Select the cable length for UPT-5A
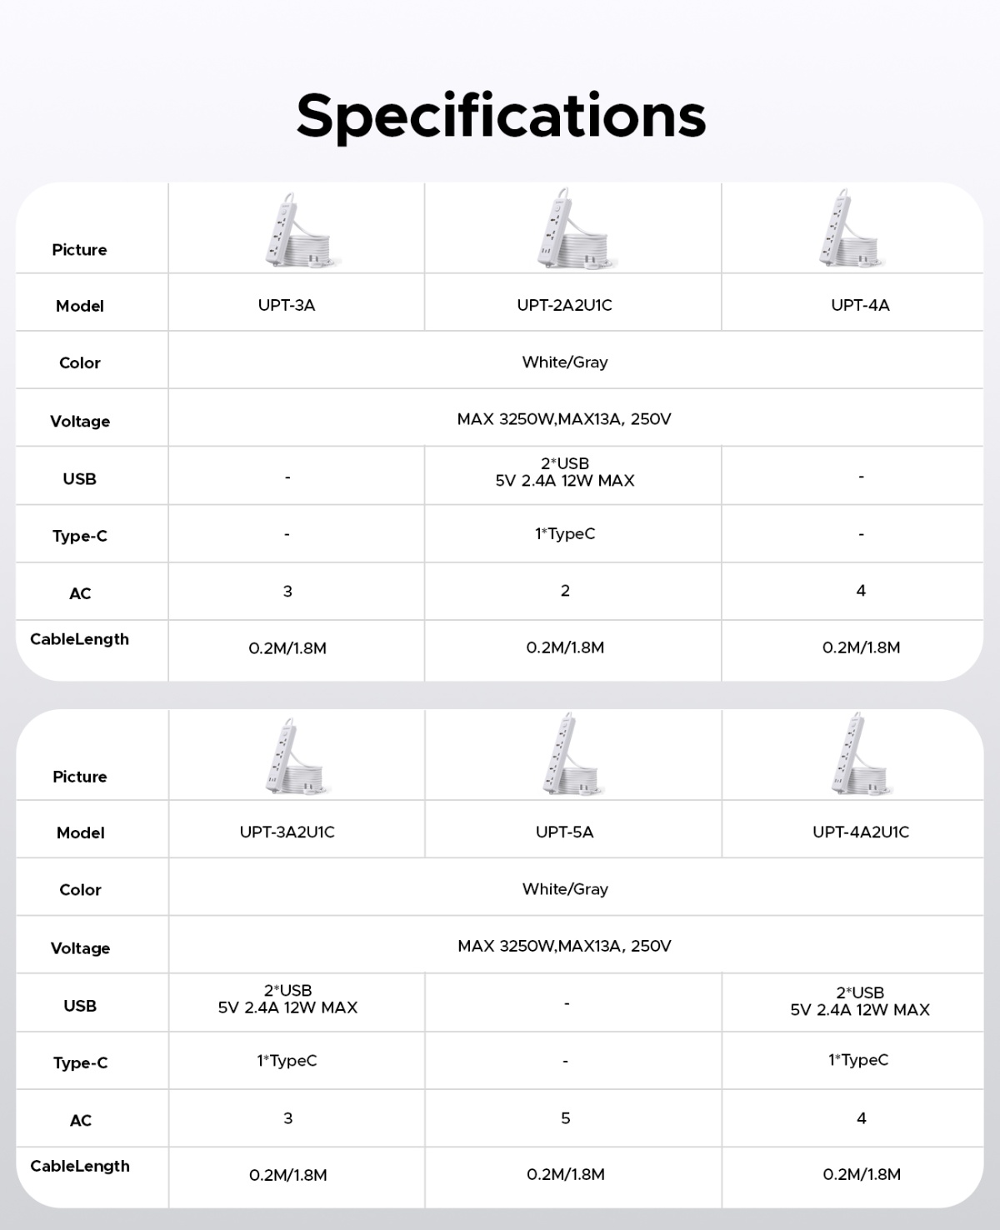1000x1230 pixels. [565, 1174]
